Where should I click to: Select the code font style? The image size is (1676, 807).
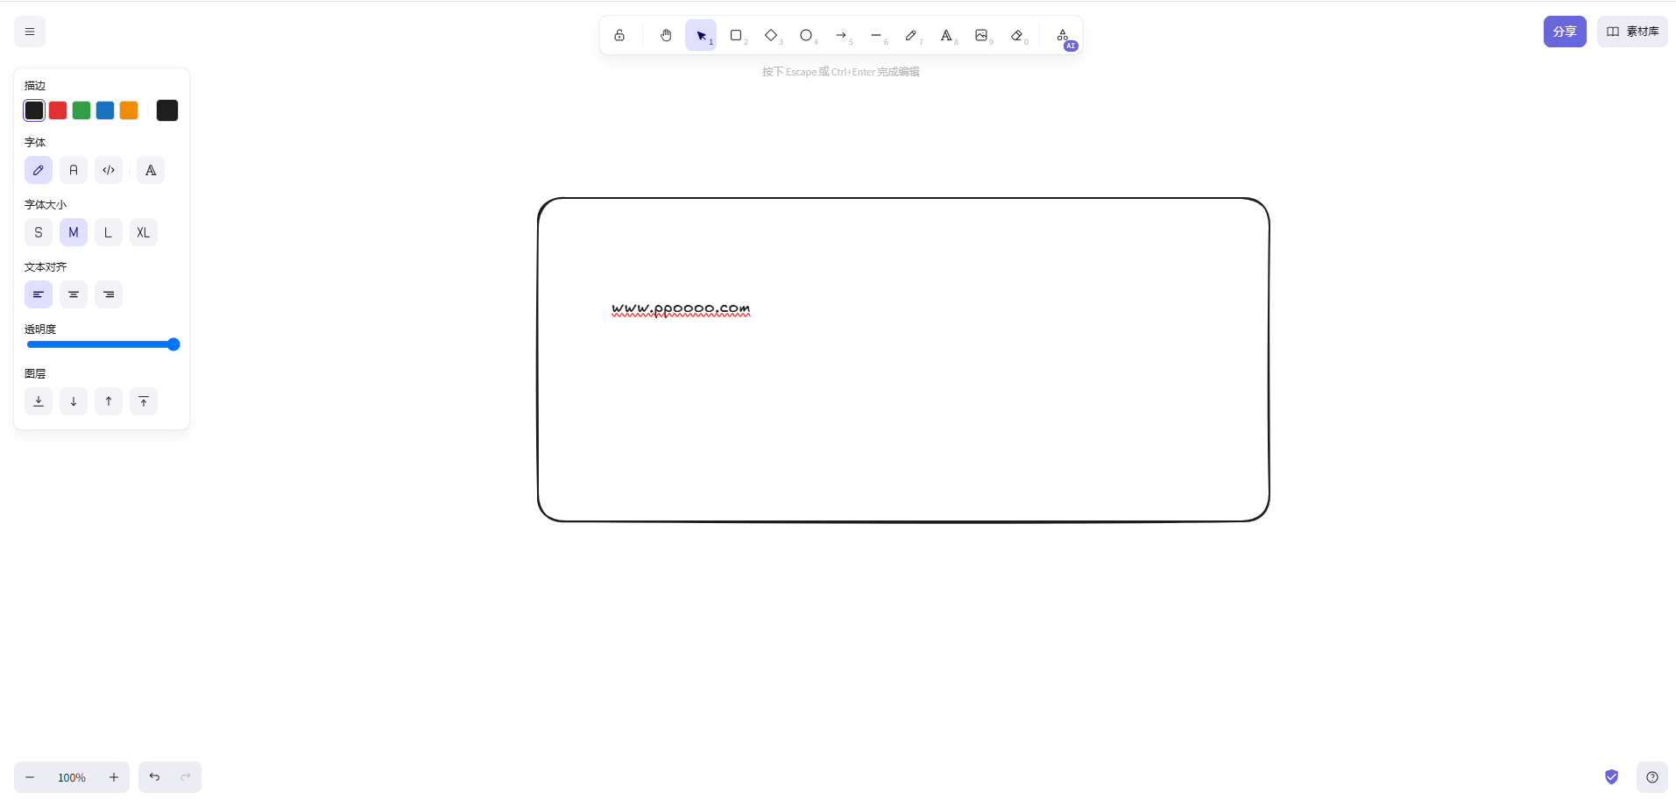pyautogui.click(x=109, y=170)
